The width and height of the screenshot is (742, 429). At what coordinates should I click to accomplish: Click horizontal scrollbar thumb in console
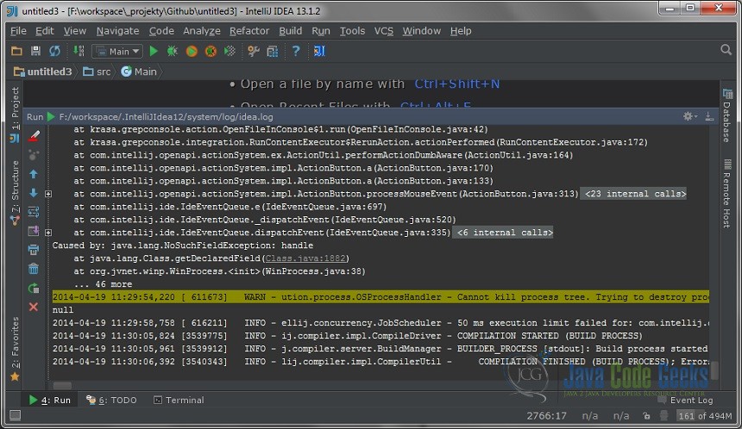point(62,386)
